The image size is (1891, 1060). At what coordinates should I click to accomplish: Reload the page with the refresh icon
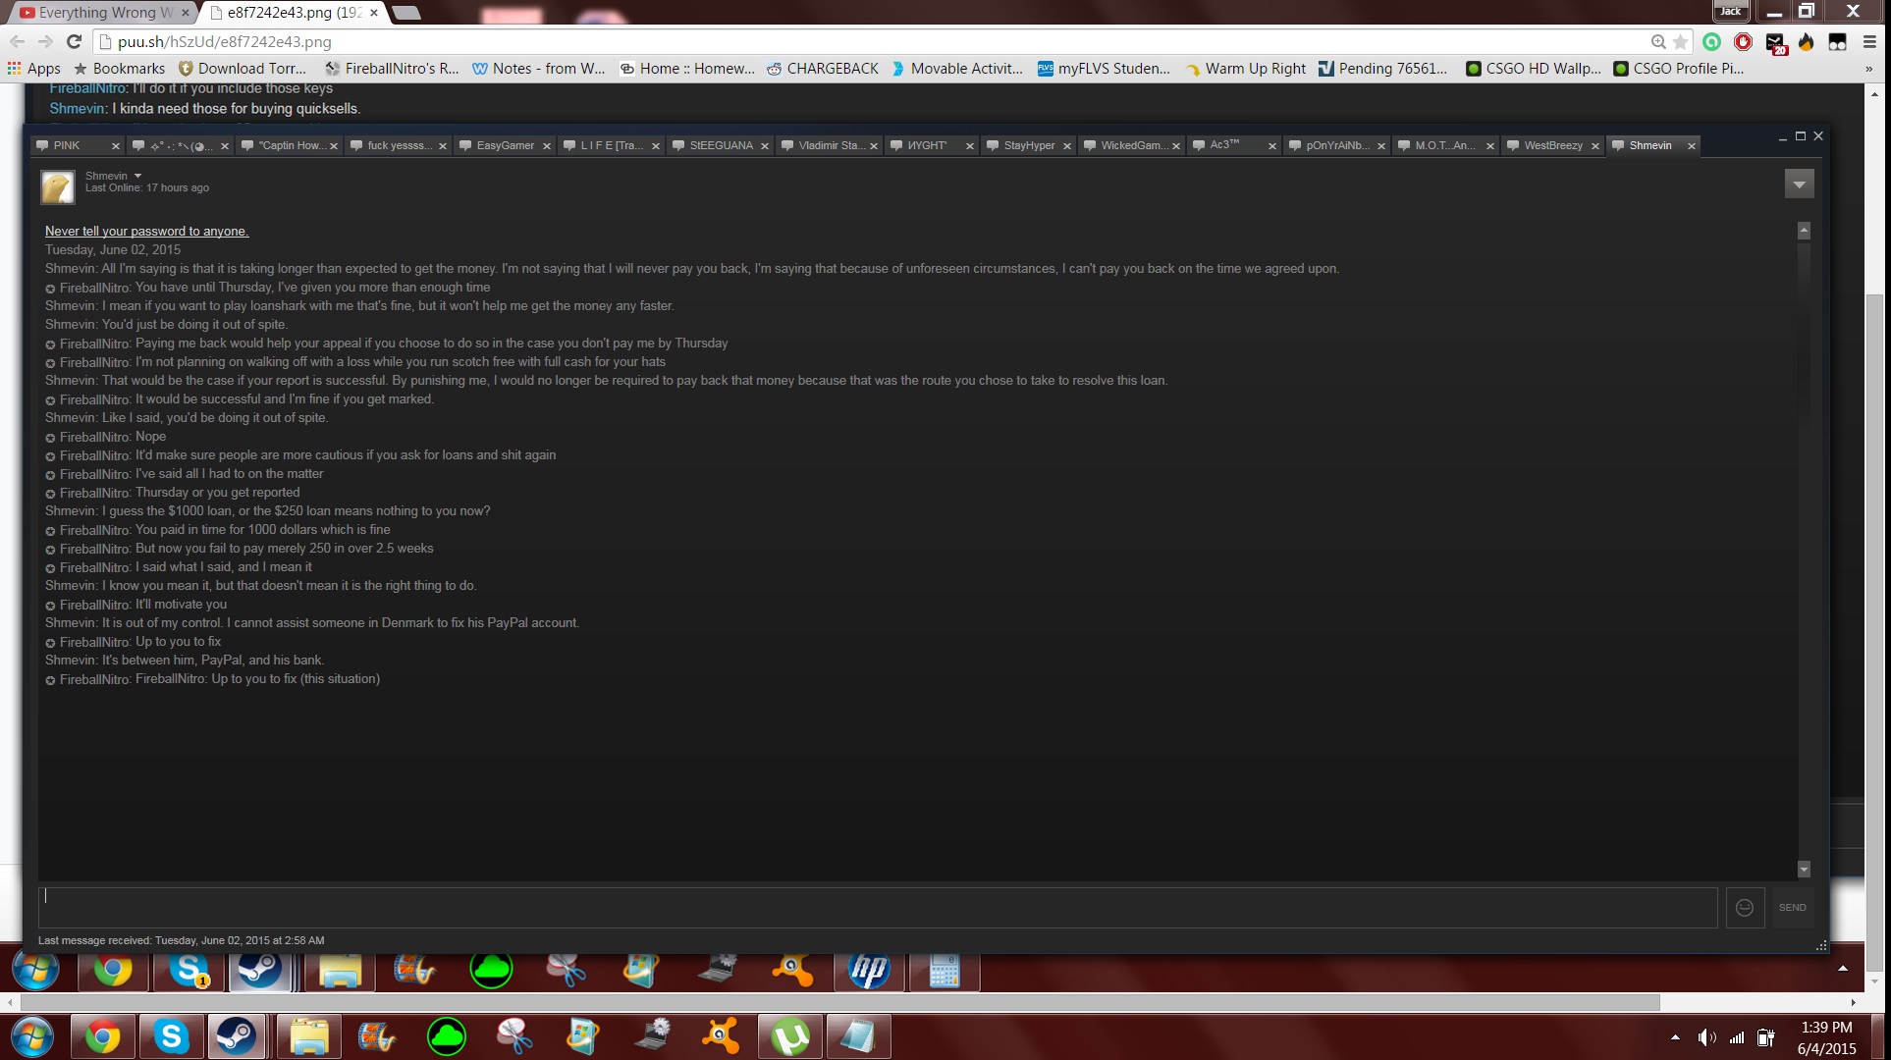coord(74,41)
